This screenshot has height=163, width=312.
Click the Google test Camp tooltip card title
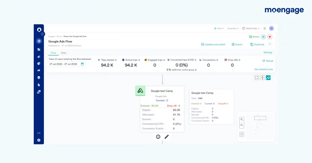pyautogui.click(x=202, y=93)
